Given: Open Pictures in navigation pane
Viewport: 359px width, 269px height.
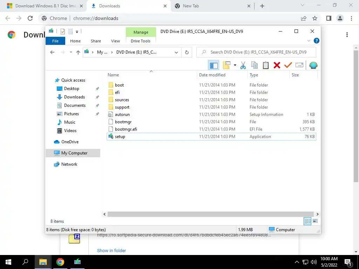Looking at the screenshot, I should click(72, 114).
